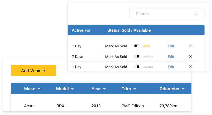Click the Status: Sold / Available header
The width and height of the screenshot is (212, 115).
pyautogui.click(x=129, y=30)
